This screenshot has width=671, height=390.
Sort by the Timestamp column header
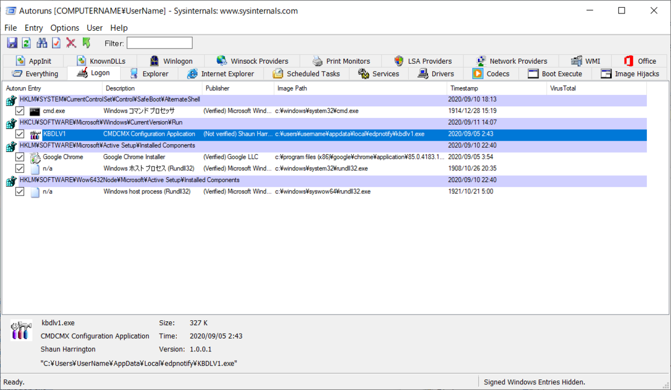click(x=497, y=88)
